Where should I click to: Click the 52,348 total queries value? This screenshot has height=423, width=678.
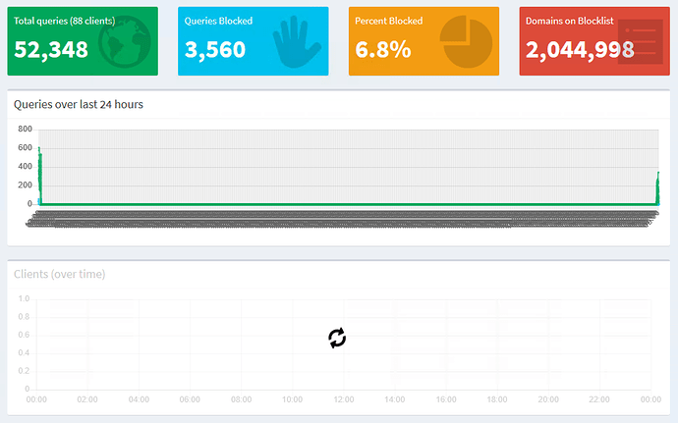click(51, 50)
